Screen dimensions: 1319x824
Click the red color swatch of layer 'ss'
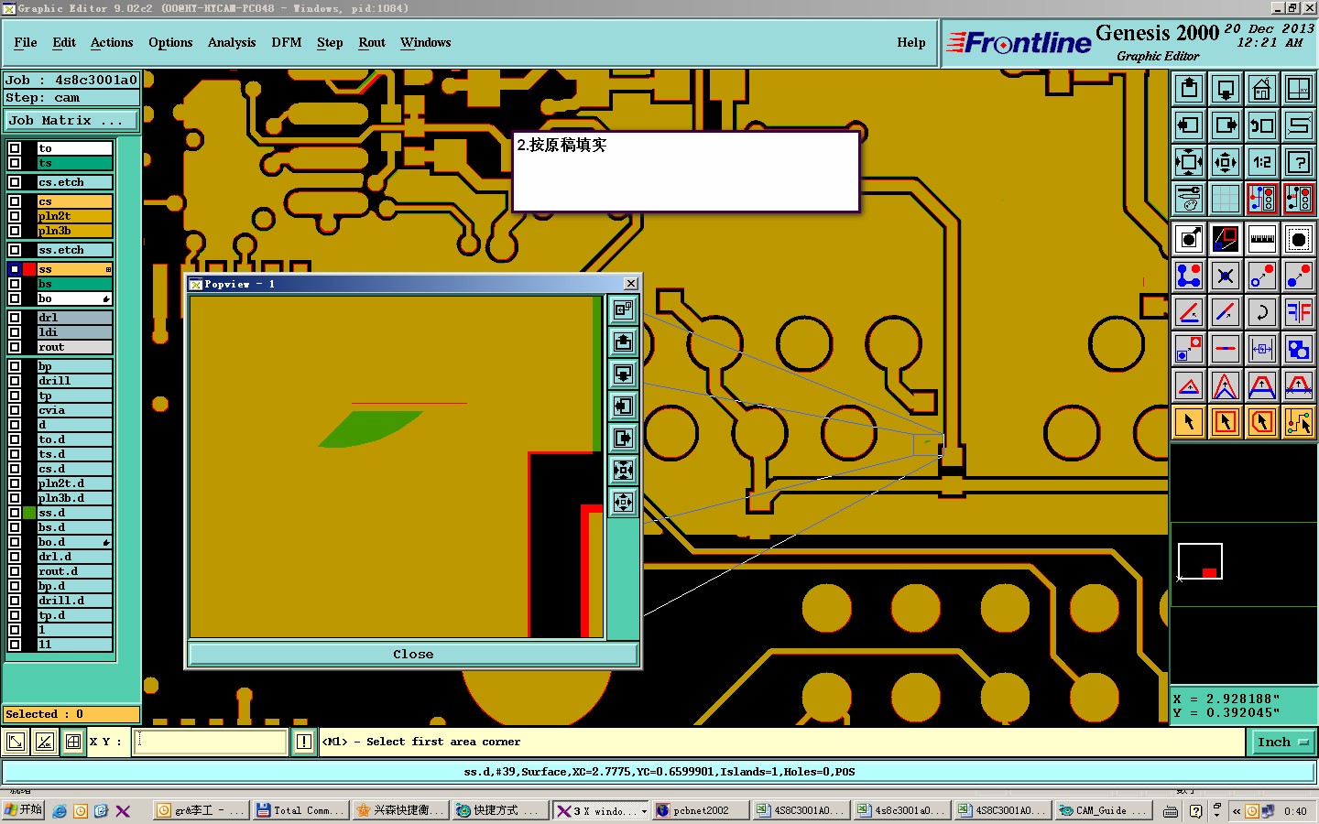pos(29,269)
